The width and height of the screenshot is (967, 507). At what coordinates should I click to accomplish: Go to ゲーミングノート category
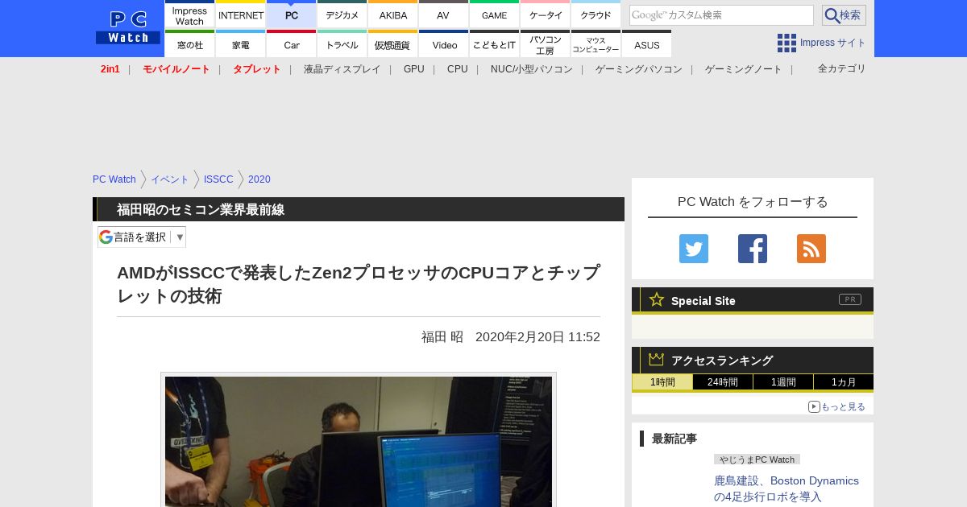pyautogui.click(x=744, y=69)
